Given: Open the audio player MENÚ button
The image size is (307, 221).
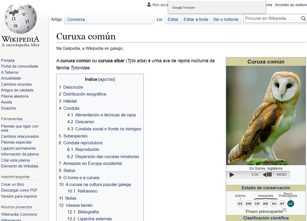Looking at the screenshot, I should click(281, 175).
